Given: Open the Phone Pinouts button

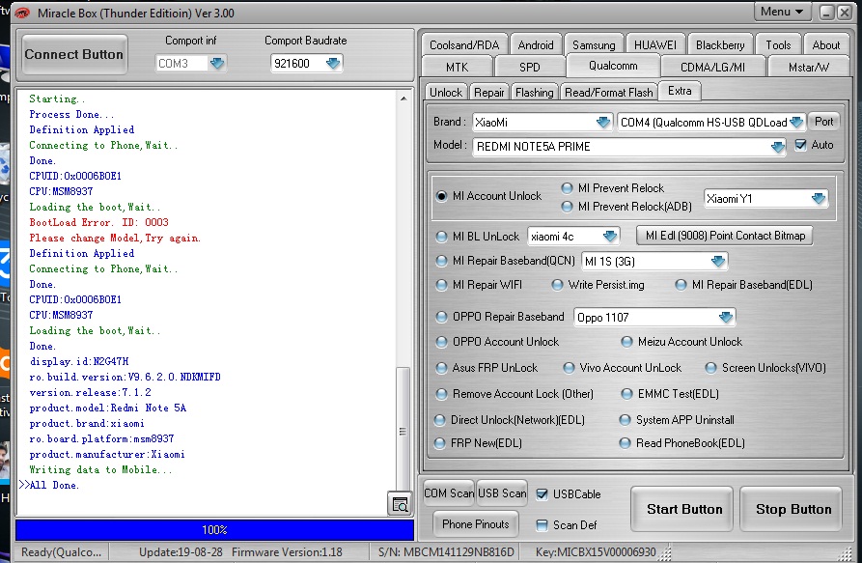Looking at the screenshot, I should tap(476, 524).
